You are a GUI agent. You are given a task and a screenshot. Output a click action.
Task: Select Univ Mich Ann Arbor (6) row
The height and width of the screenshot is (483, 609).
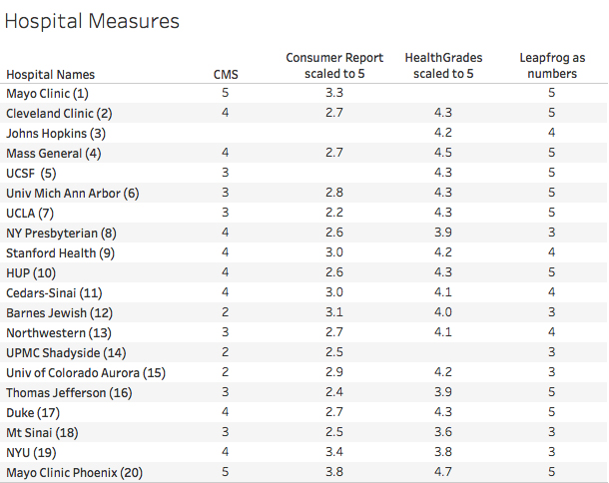pyautogui.click(x=73, y=193)
